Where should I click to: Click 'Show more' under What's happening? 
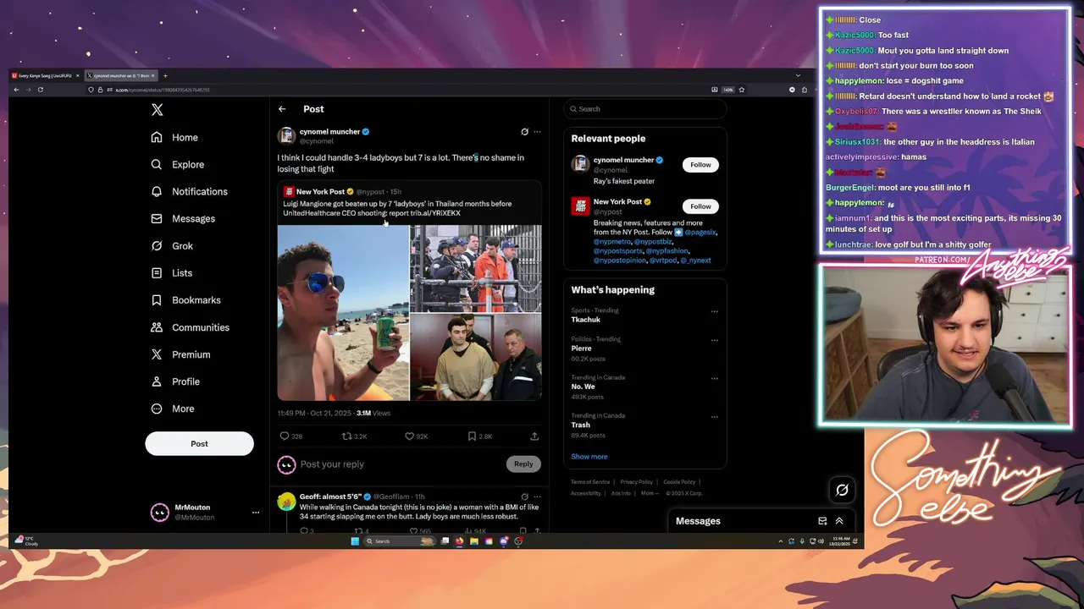click(x=589, y=457)
